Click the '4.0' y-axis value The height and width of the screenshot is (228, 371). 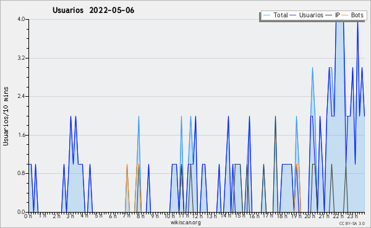(21, 19)
